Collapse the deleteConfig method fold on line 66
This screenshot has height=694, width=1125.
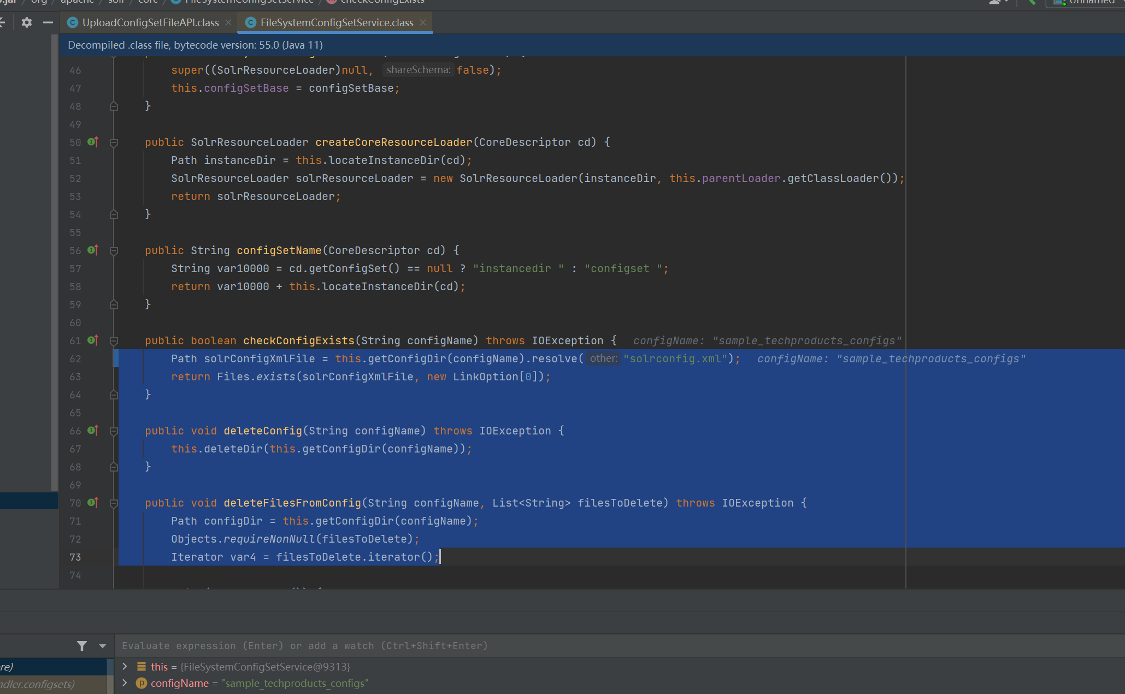pos(114,431)
